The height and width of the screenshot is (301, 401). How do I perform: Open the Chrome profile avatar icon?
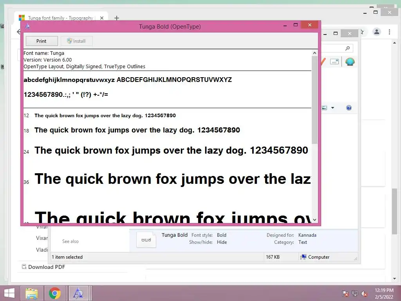coord(377,32)
